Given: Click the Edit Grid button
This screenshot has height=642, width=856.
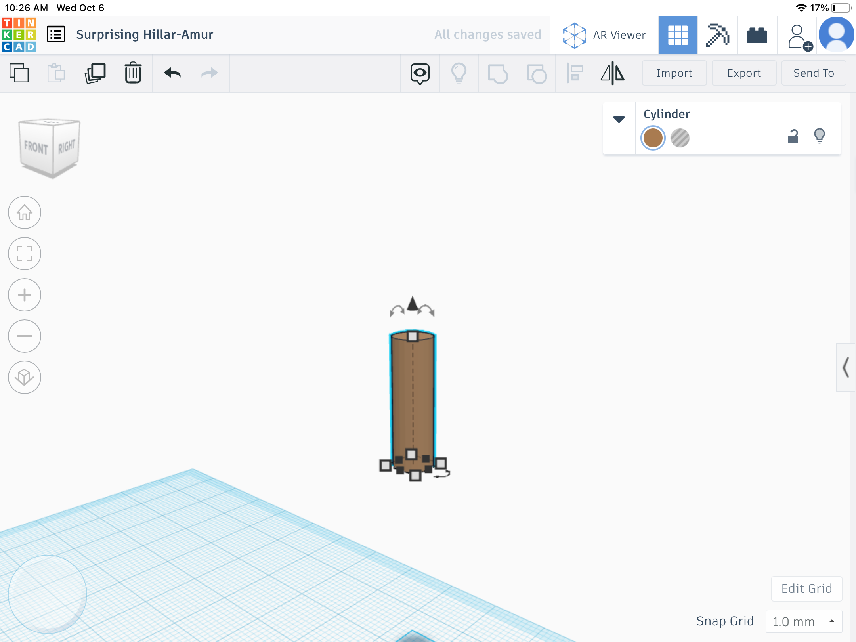Looking at the screenshot, I should tap(806, 588).
